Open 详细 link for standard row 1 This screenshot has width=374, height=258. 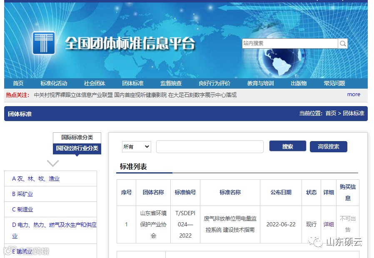329,224
